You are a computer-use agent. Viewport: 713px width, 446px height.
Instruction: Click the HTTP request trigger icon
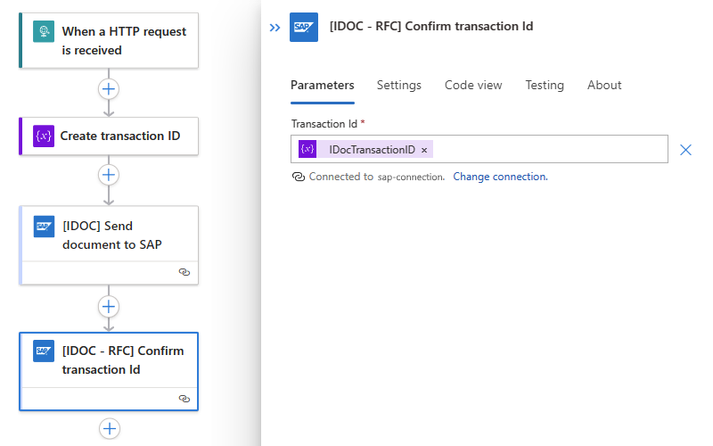(x=44, y=32)
